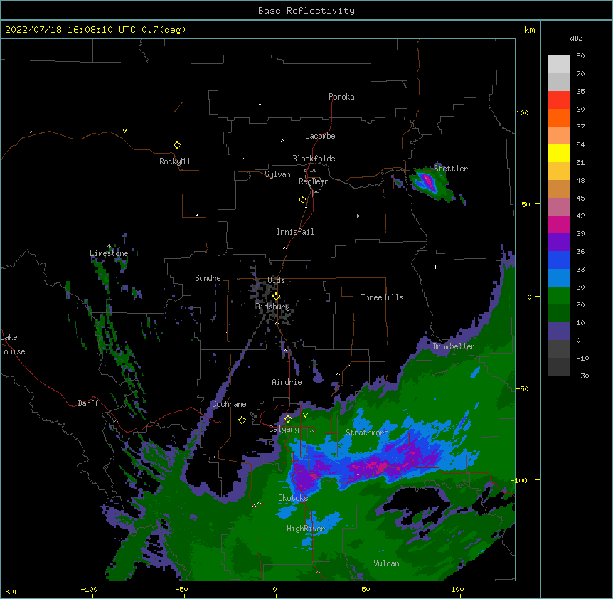Click the yellow diamond marker south of RedDeer

pos(302,200)
